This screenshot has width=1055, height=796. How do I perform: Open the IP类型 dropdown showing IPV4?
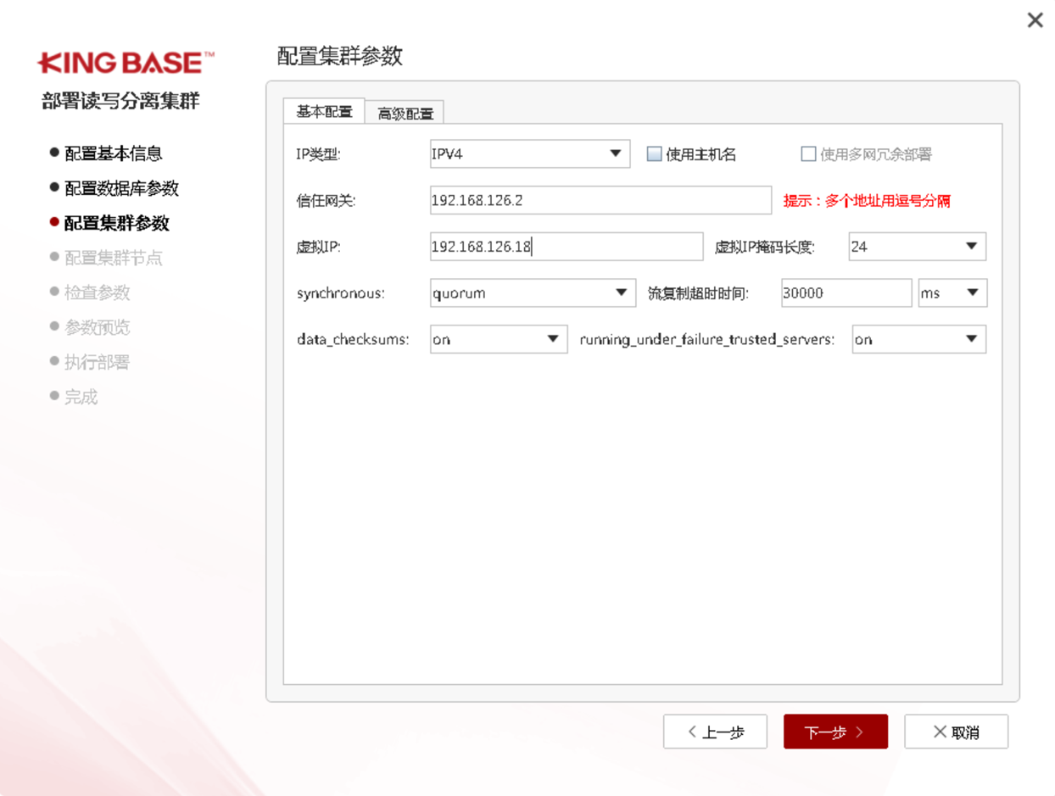click(530, 154)
